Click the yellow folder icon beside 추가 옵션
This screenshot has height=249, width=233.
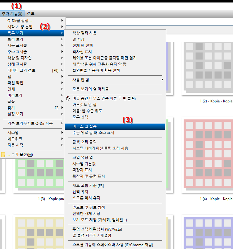pyautogui.click(x=3, y=155)
